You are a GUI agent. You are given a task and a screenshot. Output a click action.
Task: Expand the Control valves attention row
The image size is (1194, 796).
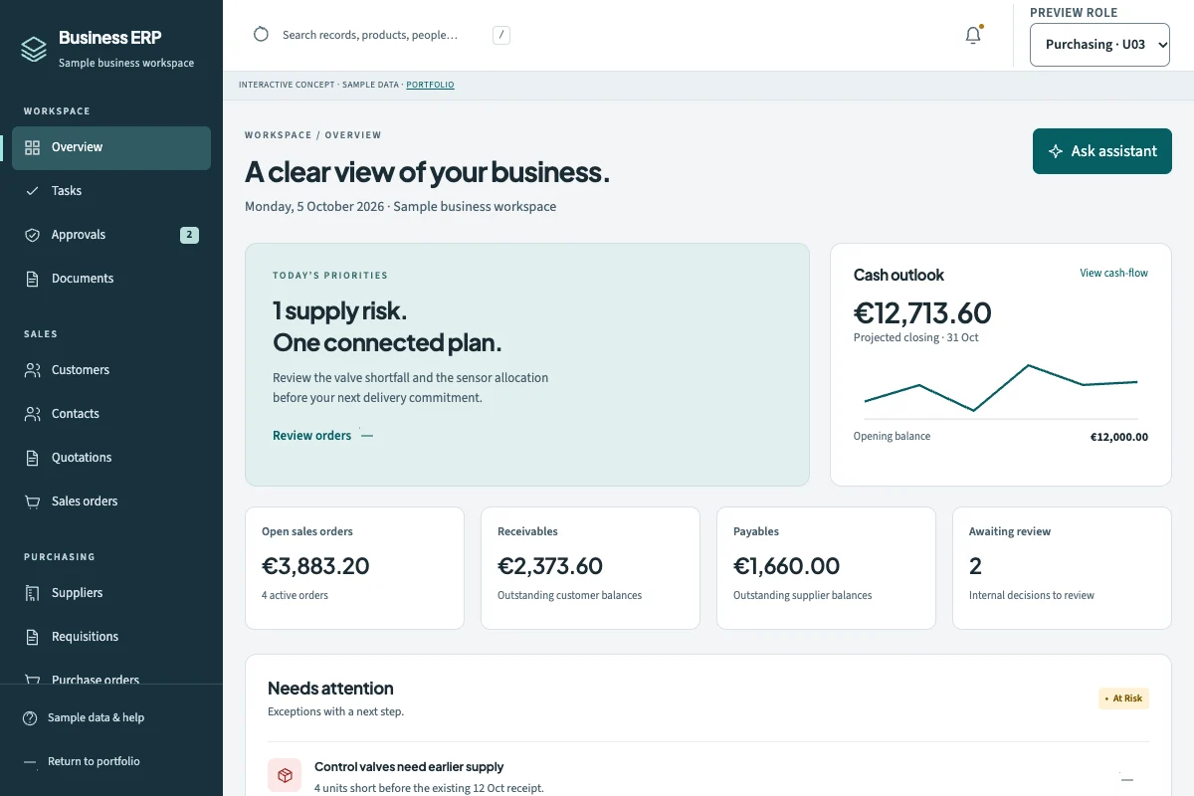coord(708,776)
